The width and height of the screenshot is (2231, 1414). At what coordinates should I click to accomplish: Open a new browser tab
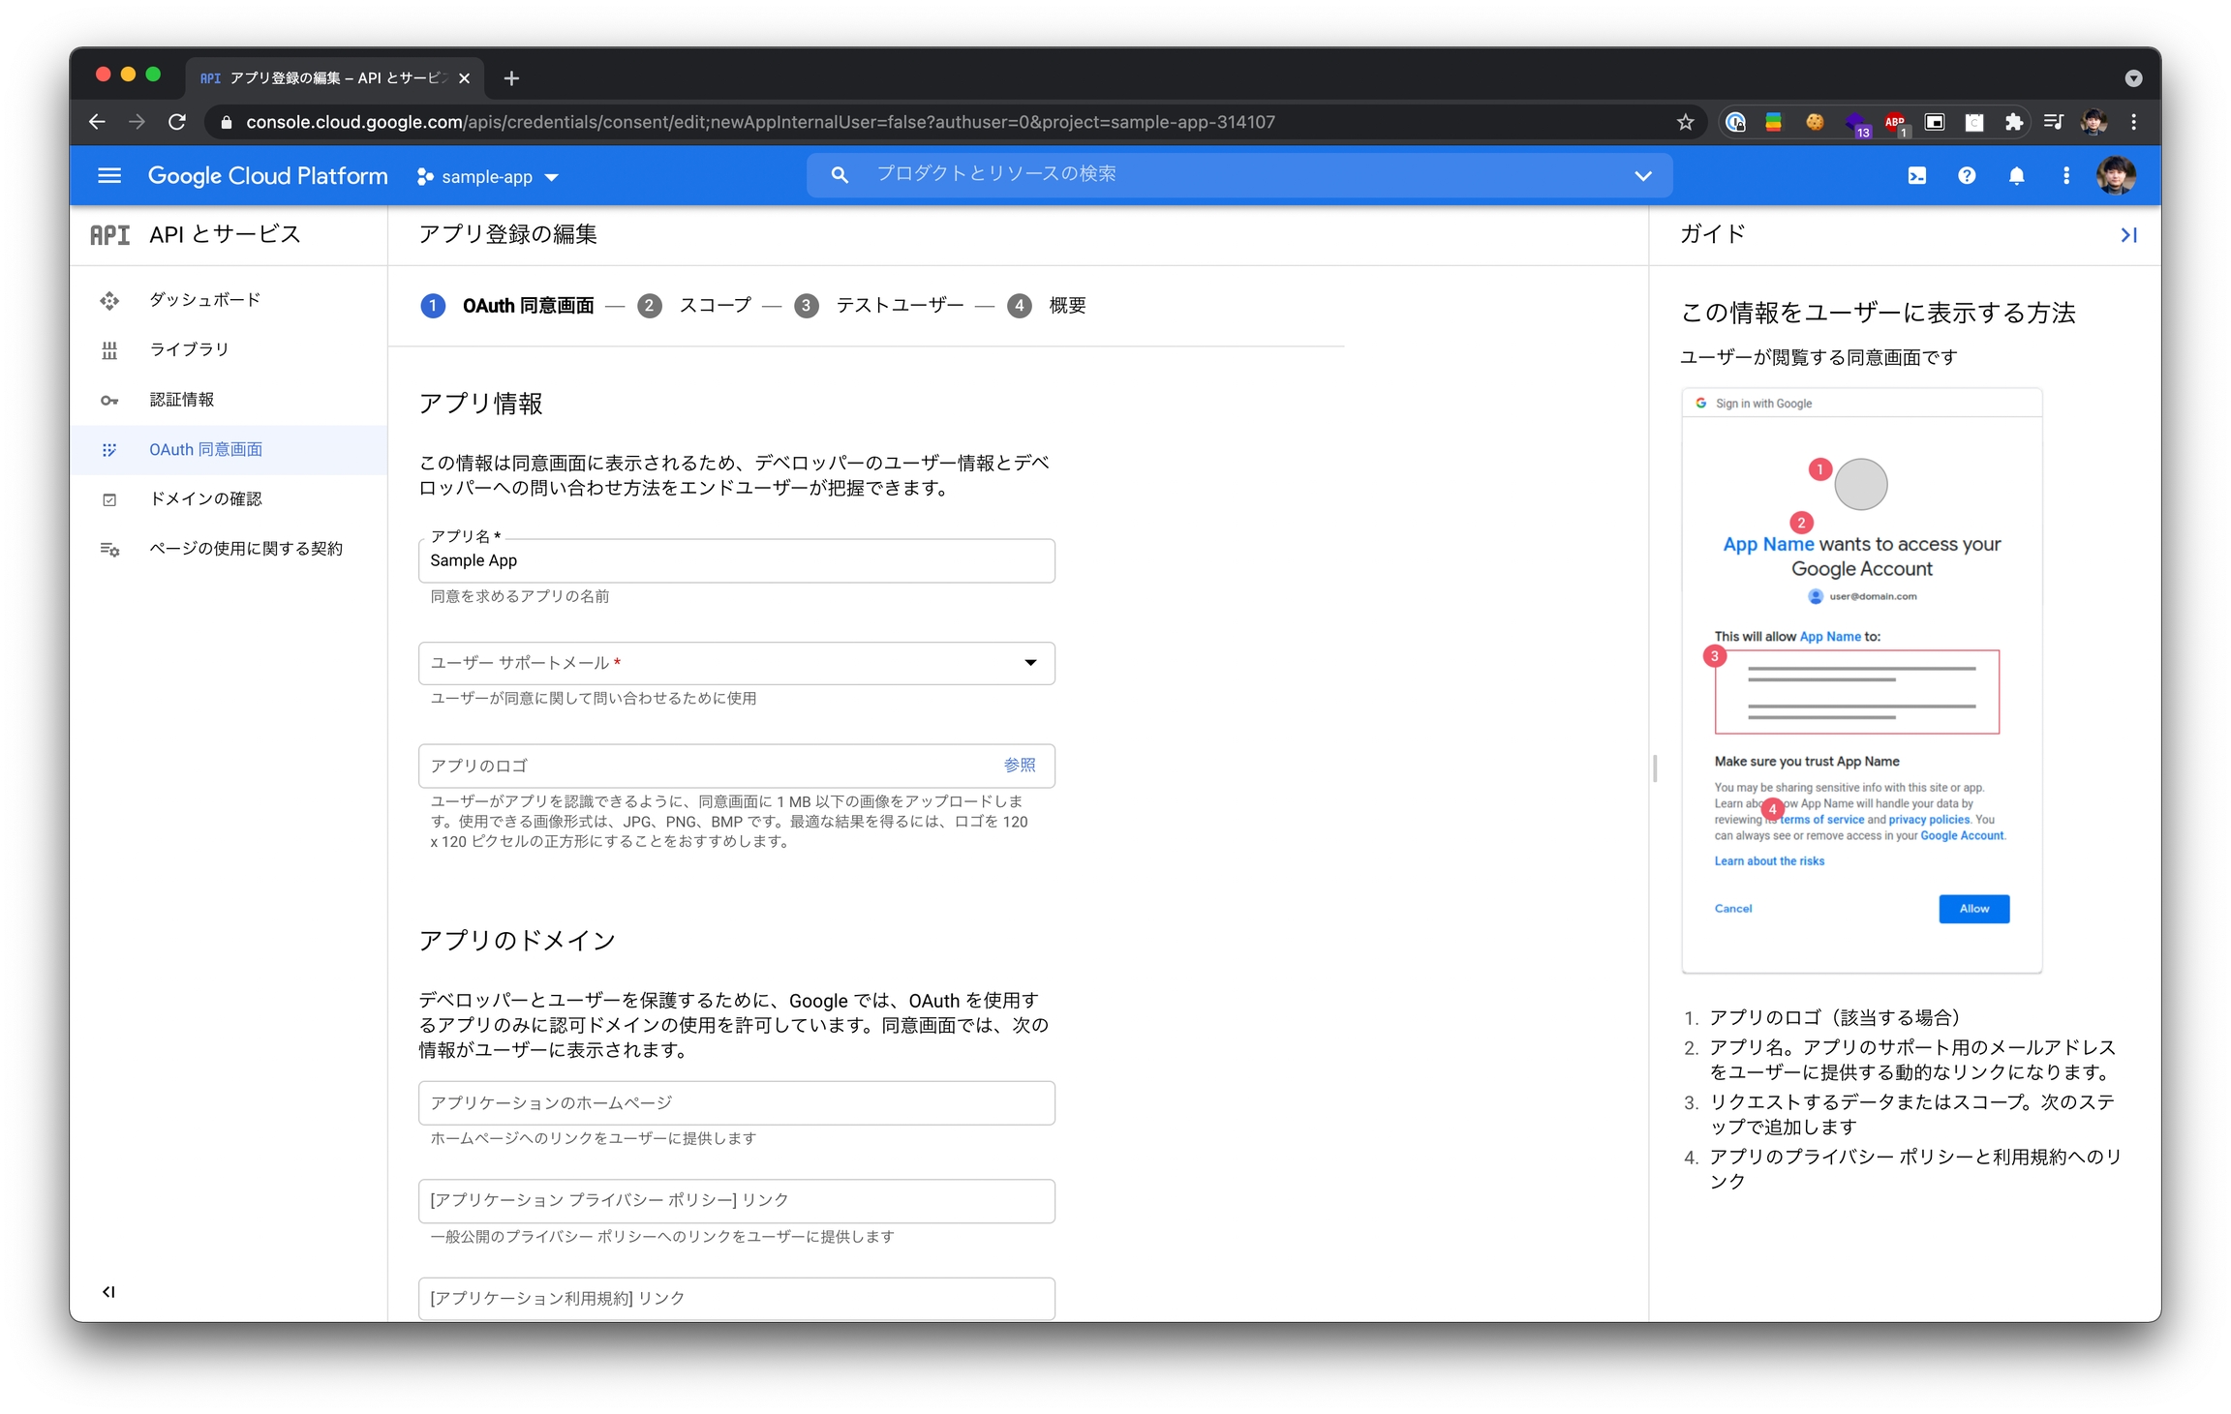click(x=511, y=78)
